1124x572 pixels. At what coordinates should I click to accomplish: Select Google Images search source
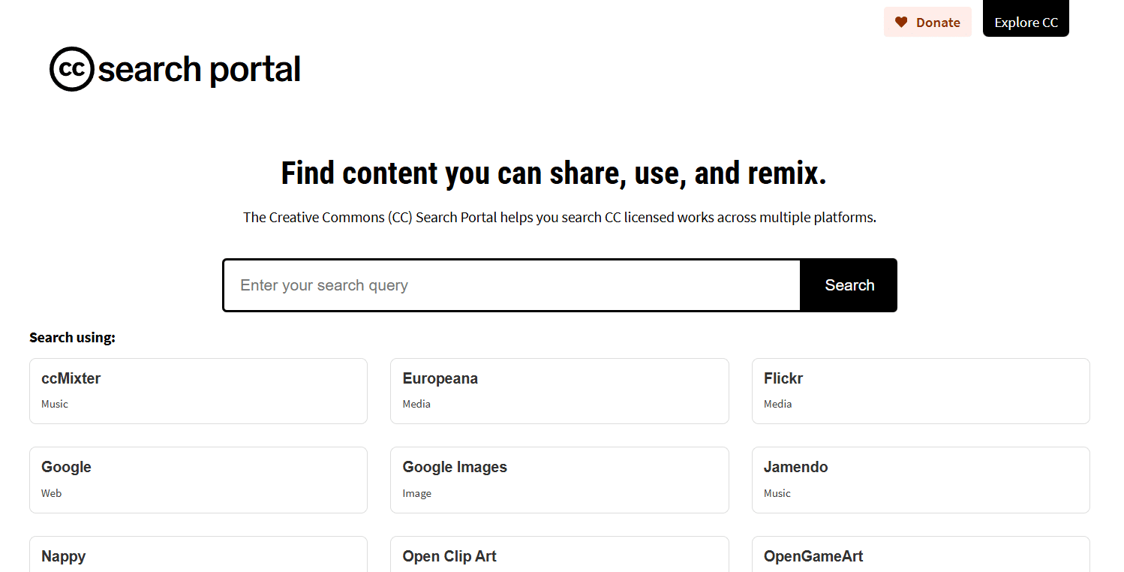pos(560,480)
